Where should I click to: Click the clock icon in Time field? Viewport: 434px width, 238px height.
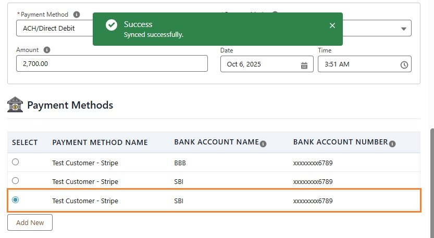pyautogui.click(x=404, y=65)
